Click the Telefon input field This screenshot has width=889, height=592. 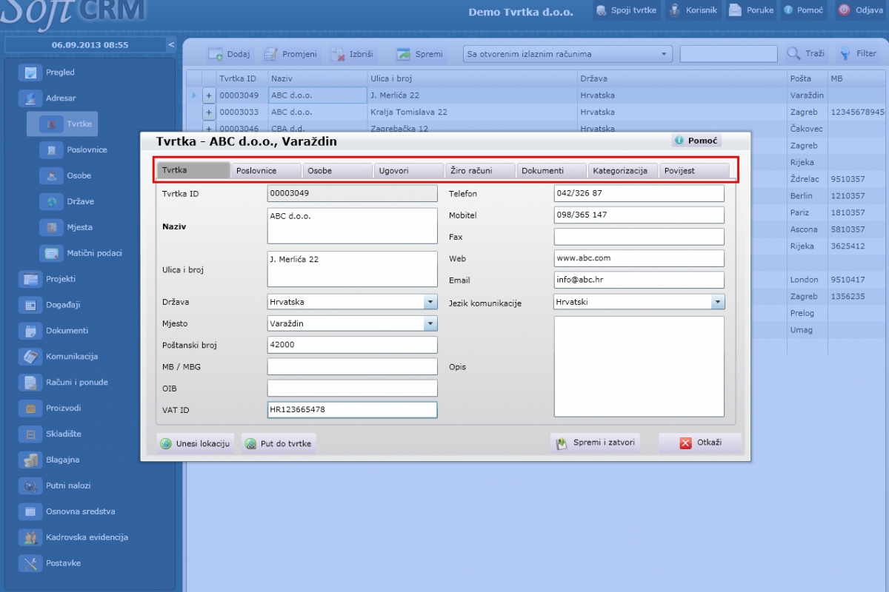639,193
